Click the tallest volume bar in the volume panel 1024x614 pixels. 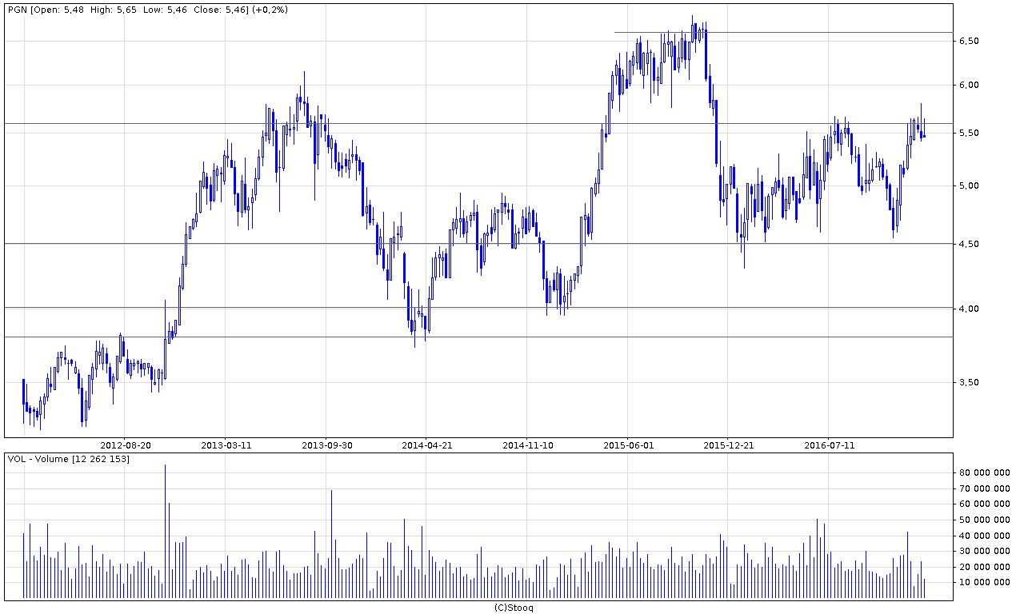pyautogui.click(x=166, y=532)
